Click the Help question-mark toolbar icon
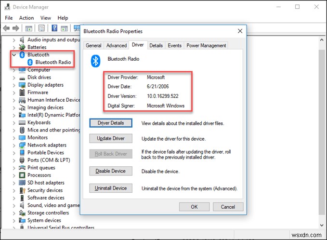Viewport: 327px width, 240px height. [54, 28]
